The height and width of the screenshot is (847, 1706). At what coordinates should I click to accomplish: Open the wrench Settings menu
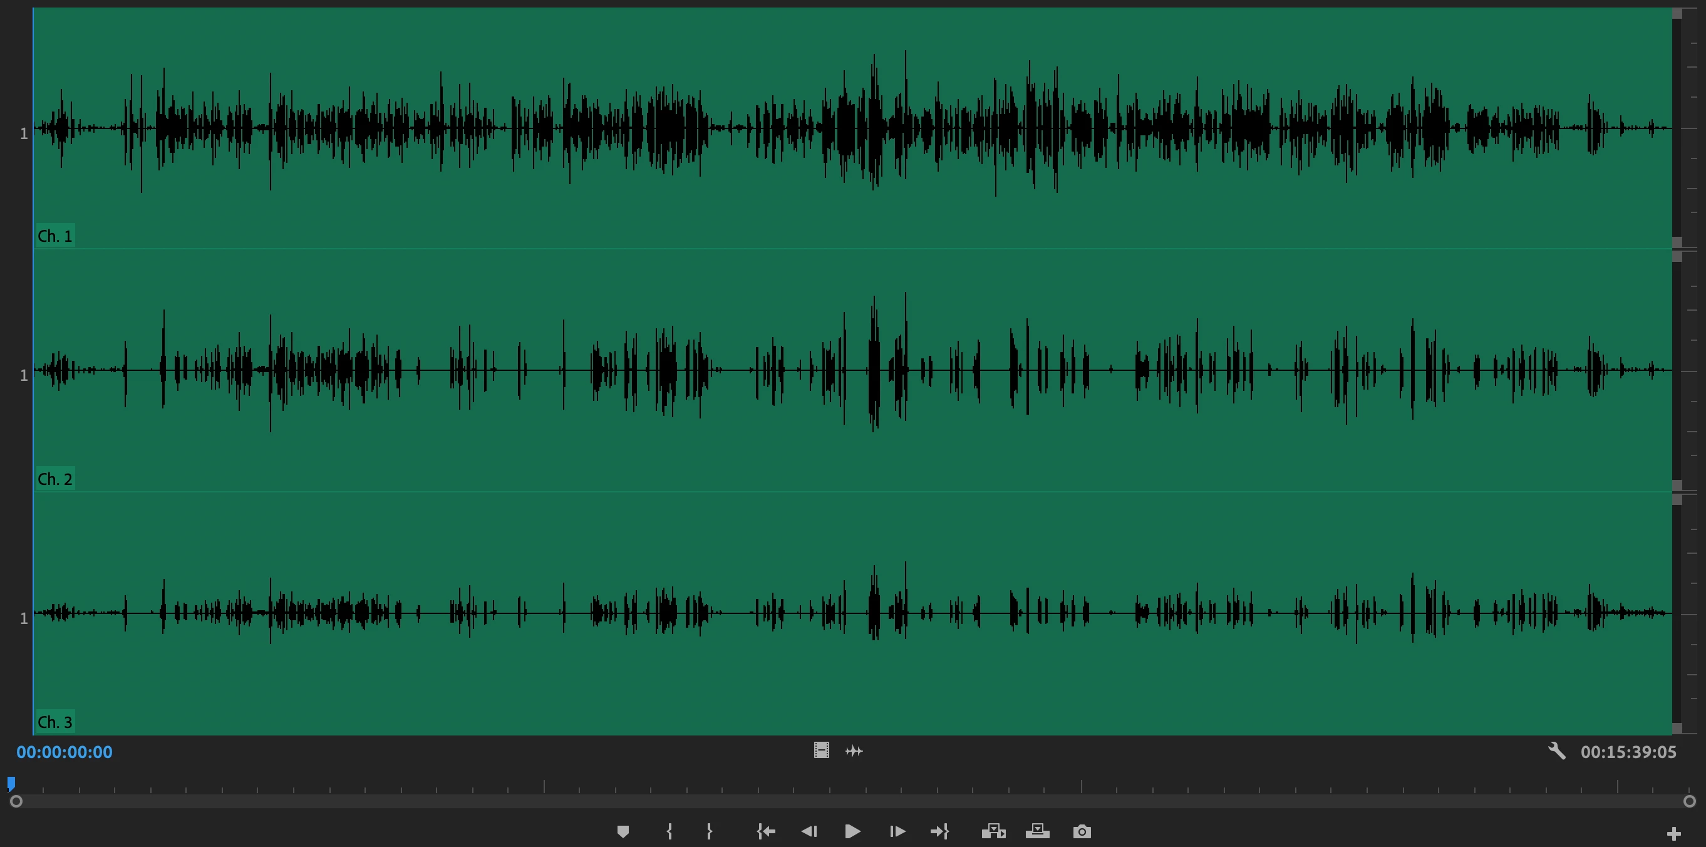[1556, 751]
